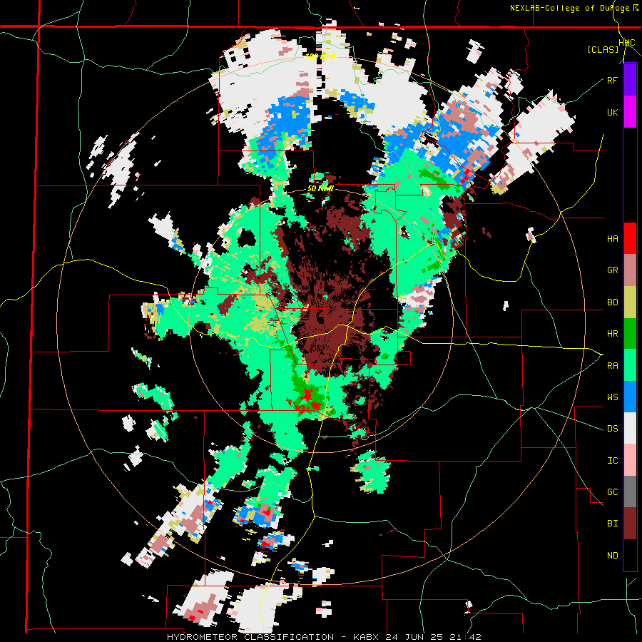Viewport: 642px width, 642px height.
Task: Click the '100 NMI' range ring label
Action: (x=320, y=56)
